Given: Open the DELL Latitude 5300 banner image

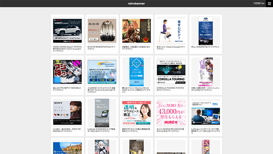Looking at the screenshot, I should [102, 113].
